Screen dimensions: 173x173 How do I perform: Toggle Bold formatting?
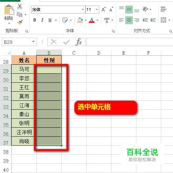click(35, 20)
